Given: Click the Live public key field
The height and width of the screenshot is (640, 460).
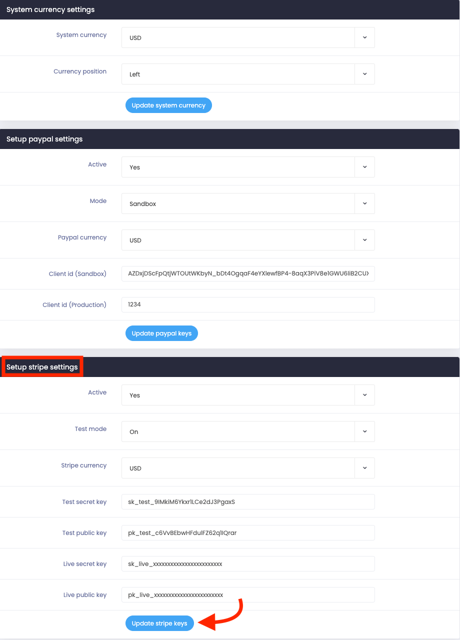Looking at the screenshot, I should pyautogui.click(x=248, y=594).
